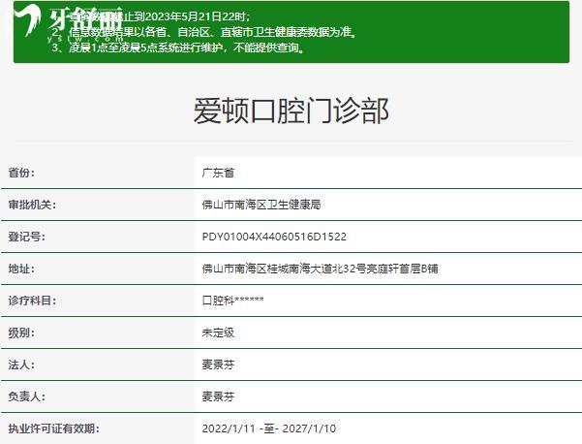Click notice line with date 2023年5月21日22时

point(151,16)
